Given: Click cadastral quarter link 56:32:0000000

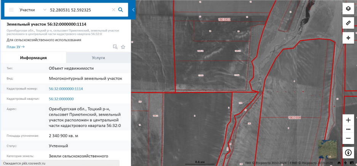Looking at the screenshot, I should coord(61,99).
